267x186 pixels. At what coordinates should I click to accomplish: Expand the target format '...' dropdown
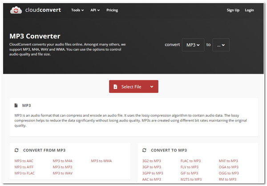click(221, 45)
